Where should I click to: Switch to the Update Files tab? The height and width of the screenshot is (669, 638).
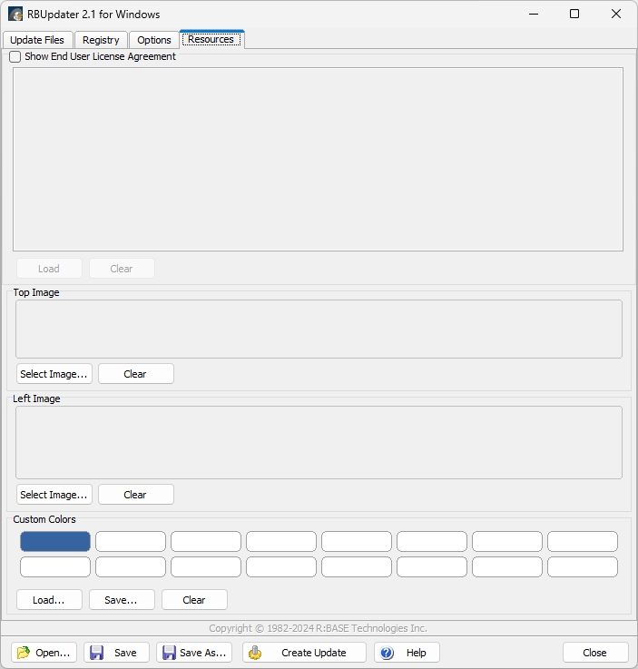[x=37, y=40]
